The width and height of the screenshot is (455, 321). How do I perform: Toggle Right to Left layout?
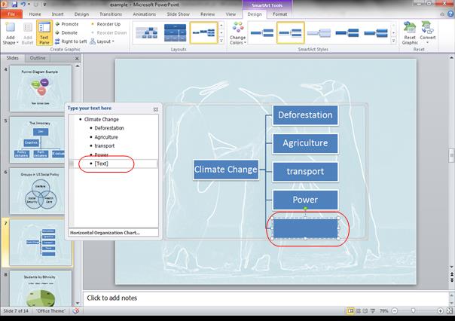72,41
